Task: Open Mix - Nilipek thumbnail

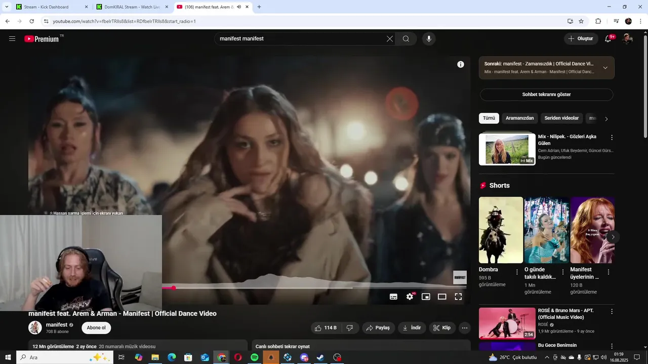Action: click(x=507, y=149)
